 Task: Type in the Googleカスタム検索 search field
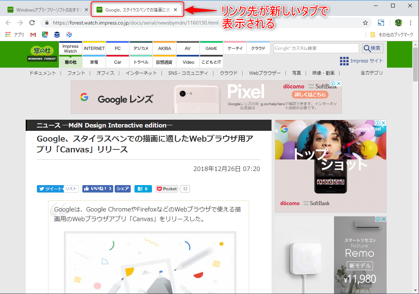[316, 48]
